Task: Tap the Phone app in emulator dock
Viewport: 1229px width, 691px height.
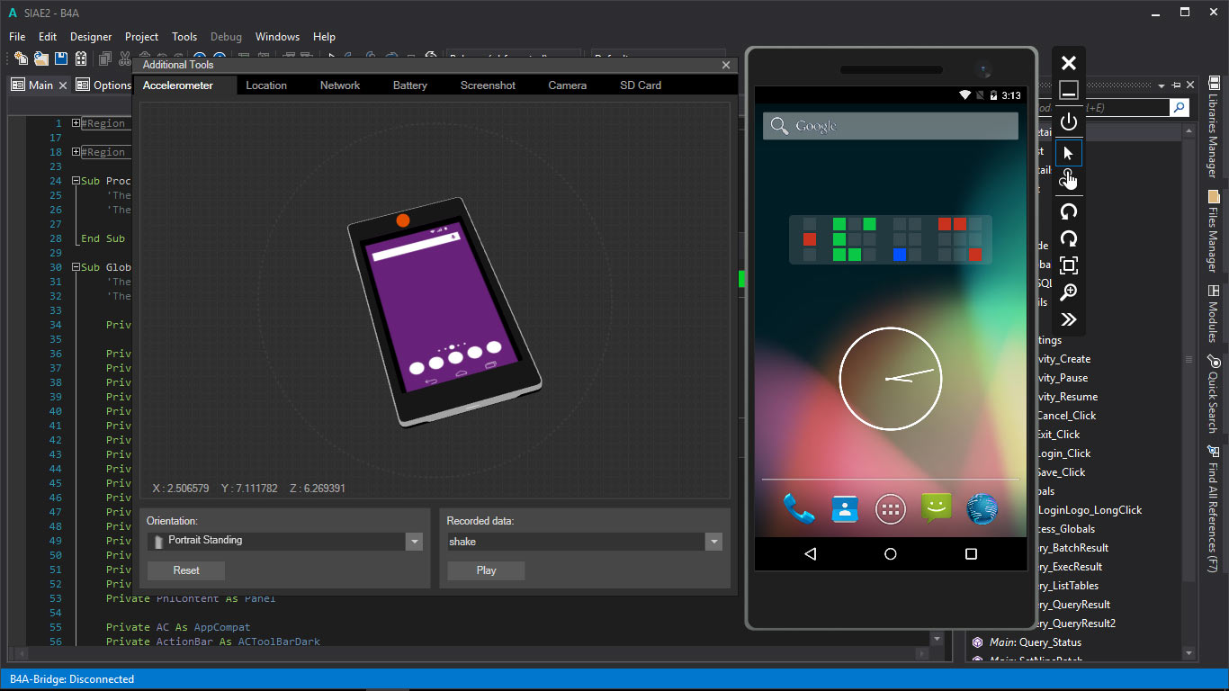Action: pos(798,509)
